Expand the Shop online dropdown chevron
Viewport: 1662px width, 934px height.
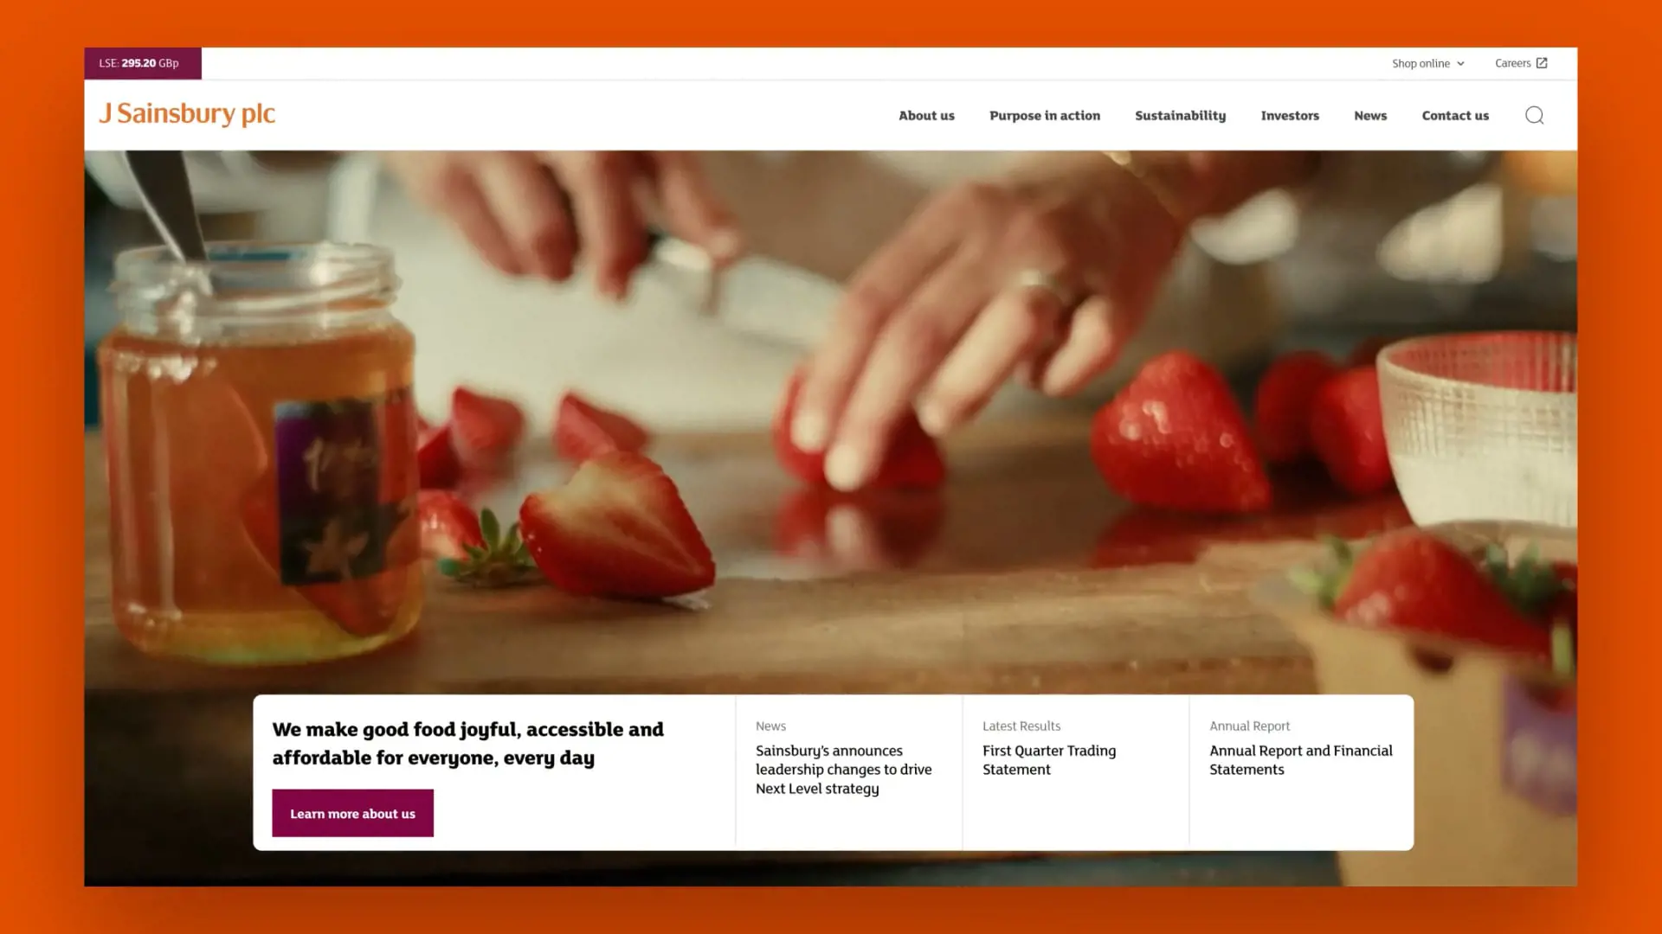click(x=1460, y=64)
